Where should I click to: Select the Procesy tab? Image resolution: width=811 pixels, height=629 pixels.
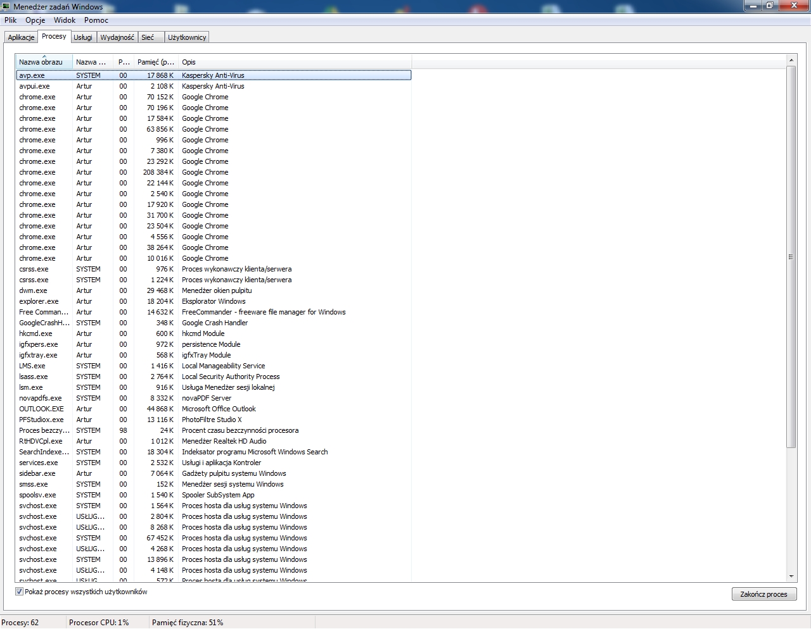(x=54, y=36)
